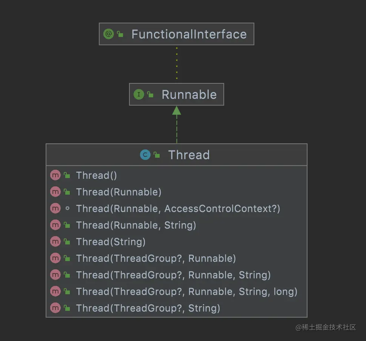
Task: Select the Thread class header label
Action: [x=189, y=155]
